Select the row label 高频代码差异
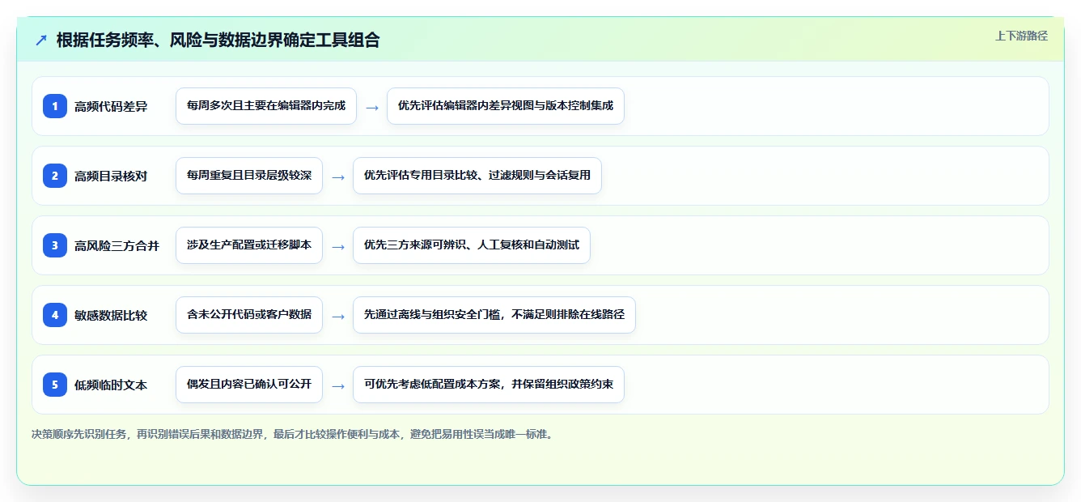The width and height of the screenshot is (1081, 502). [x=111, y=106]
